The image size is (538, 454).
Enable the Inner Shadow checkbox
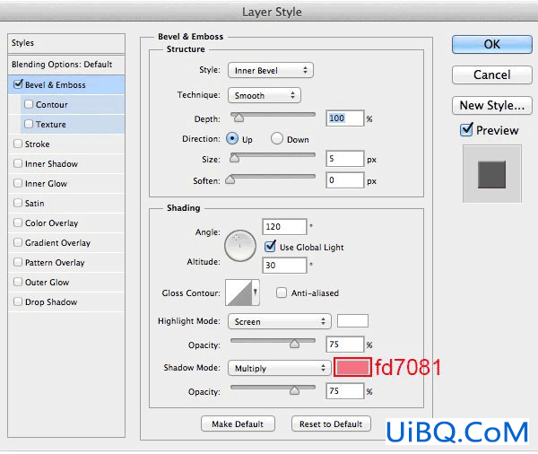coord(18,163)
